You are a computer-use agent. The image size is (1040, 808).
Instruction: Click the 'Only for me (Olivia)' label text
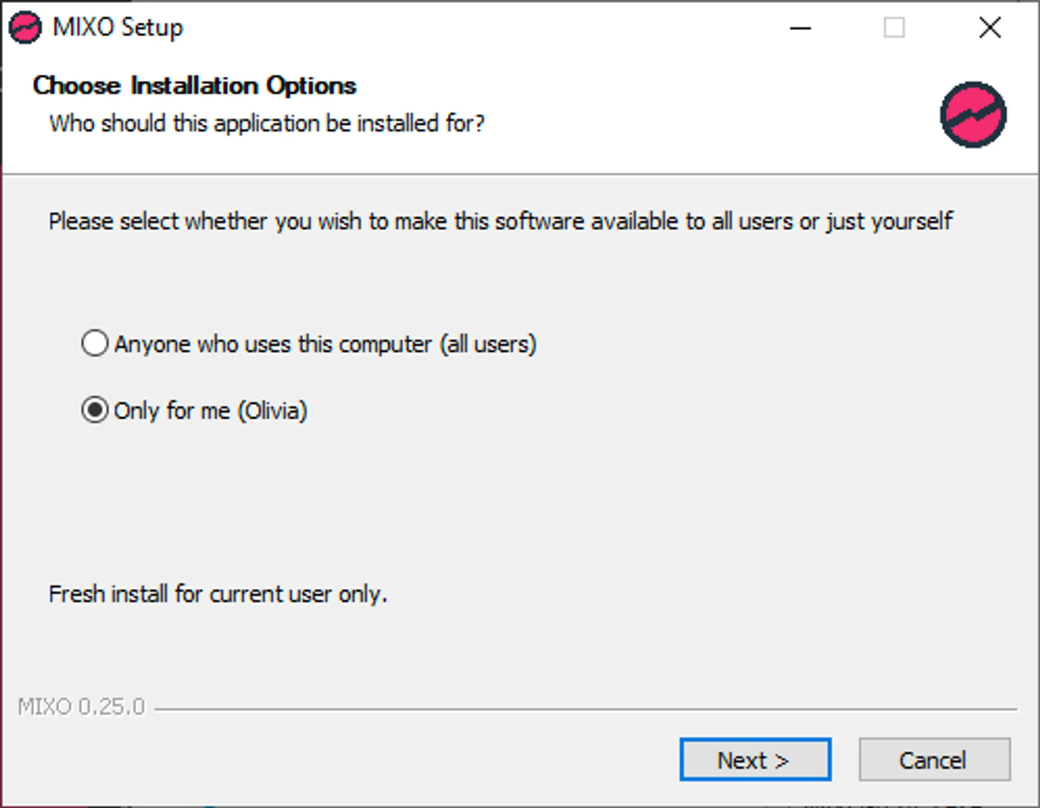[x=211, y=411]
